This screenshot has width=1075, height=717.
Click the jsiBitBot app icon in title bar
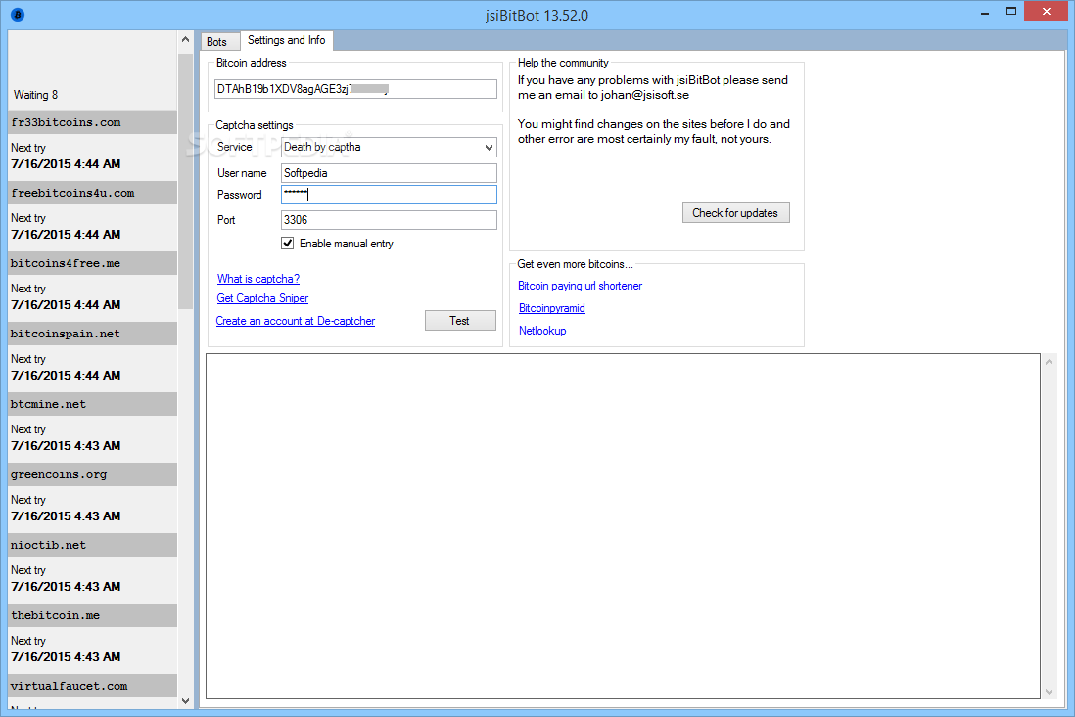click(x=18, y=15)
